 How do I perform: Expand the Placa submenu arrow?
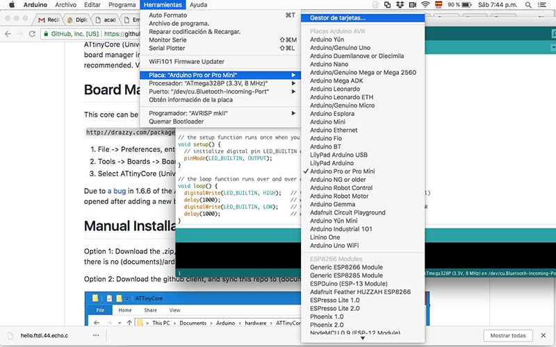293,75
